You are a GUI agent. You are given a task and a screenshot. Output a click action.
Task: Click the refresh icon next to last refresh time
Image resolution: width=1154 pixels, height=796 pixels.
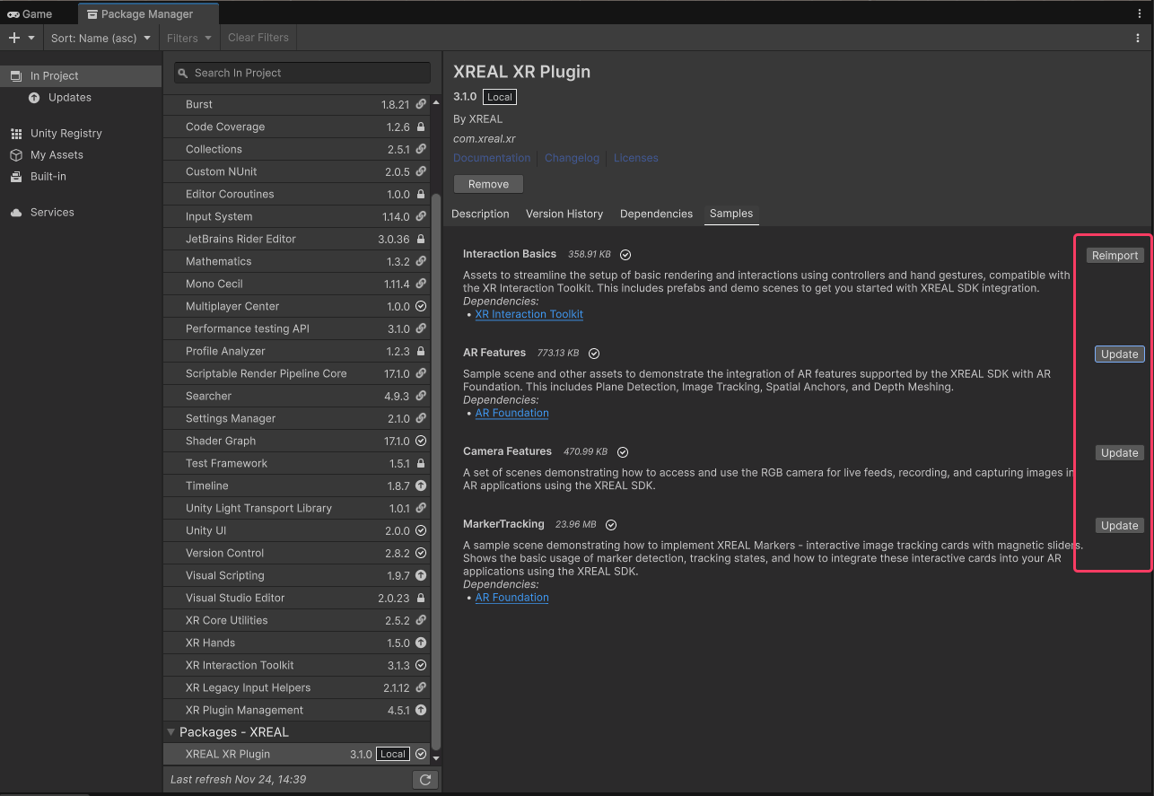pos(424,779)
